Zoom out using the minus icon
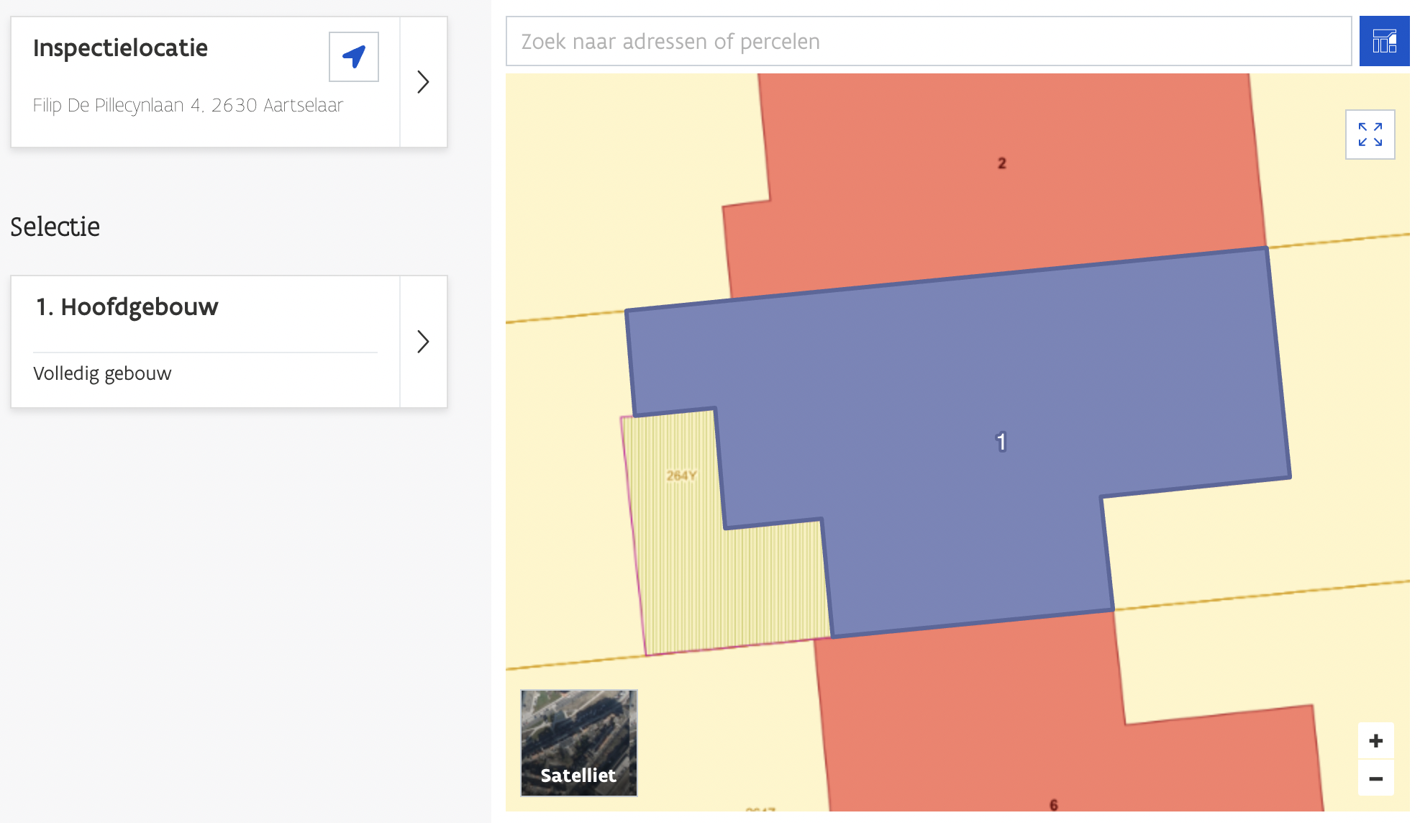Viewport: 1420px width, 823px height. (1375, 778)
